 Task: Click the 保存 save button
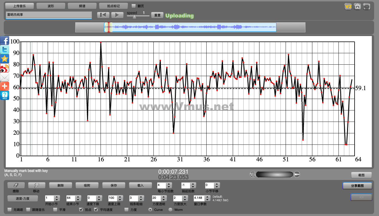(x=114, y=185)
